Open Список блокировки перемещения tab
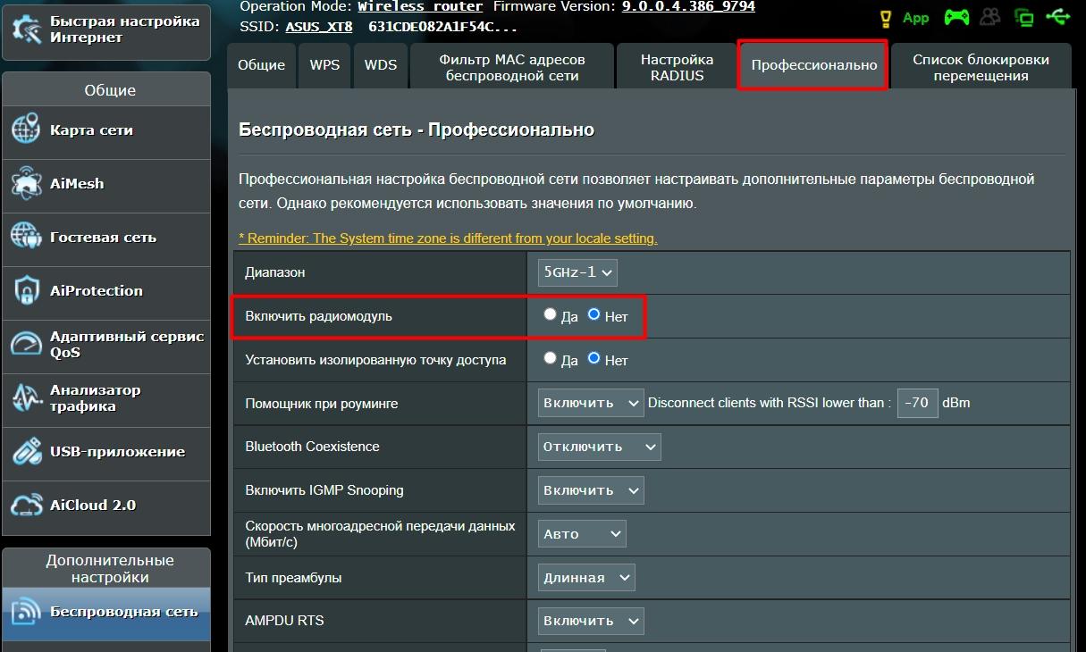Viewport: 1086px width, 652px height. (x=981, y=66)
